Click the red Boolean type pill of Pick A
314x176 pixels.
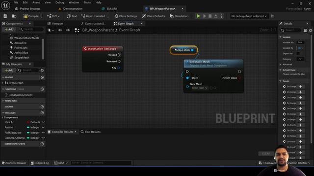point(28,122)
